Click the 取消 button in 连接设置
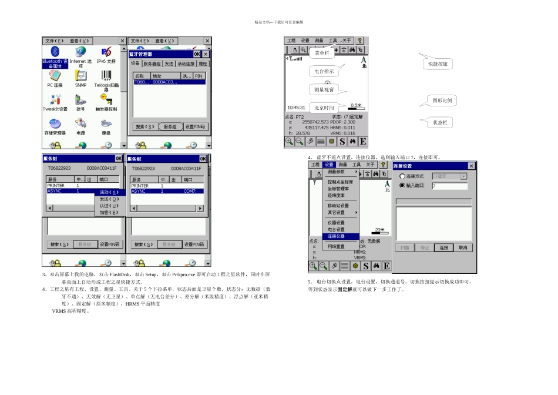The height and width of the screenshot is (395, 558). [463, 247]
